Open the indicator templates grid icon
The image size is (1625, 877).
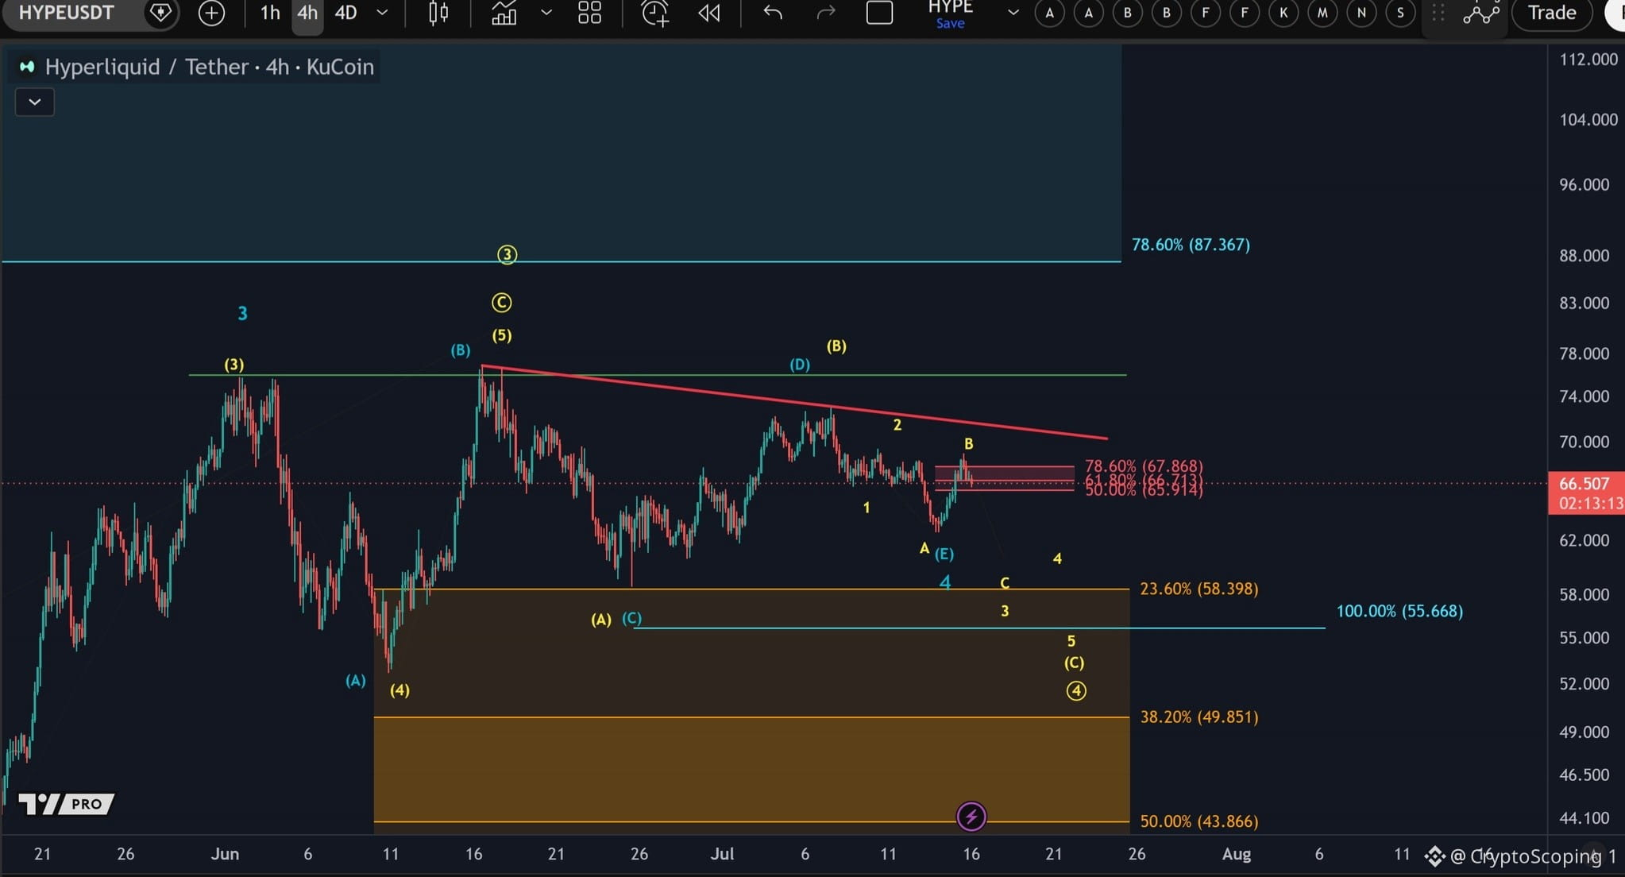[x=589, y=13]
